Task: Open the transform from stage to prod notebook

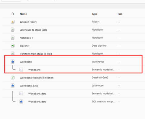Action: [36, 54]
